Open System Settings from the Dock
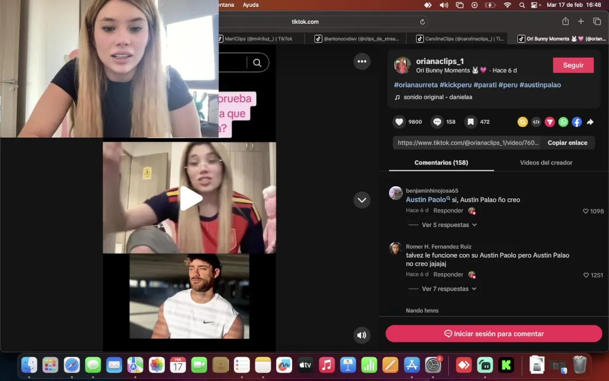The image size is (609, 381). (x=432, y=365)
